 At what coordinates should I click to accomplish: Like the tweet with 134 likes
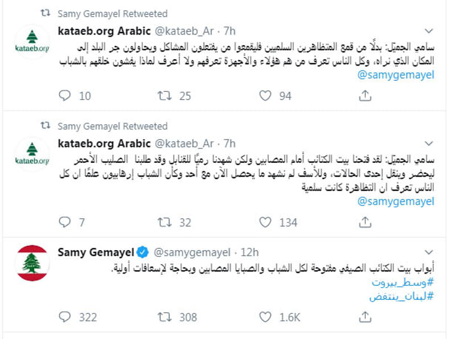pyautogui.click(x=265, y=222)
